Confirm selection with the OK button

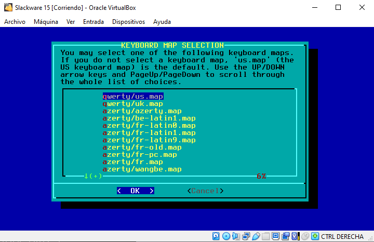point(136,191)
